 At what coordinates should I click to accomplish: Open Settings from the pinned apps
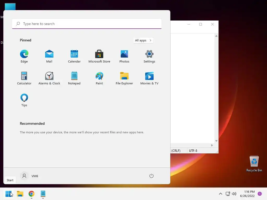149,57
